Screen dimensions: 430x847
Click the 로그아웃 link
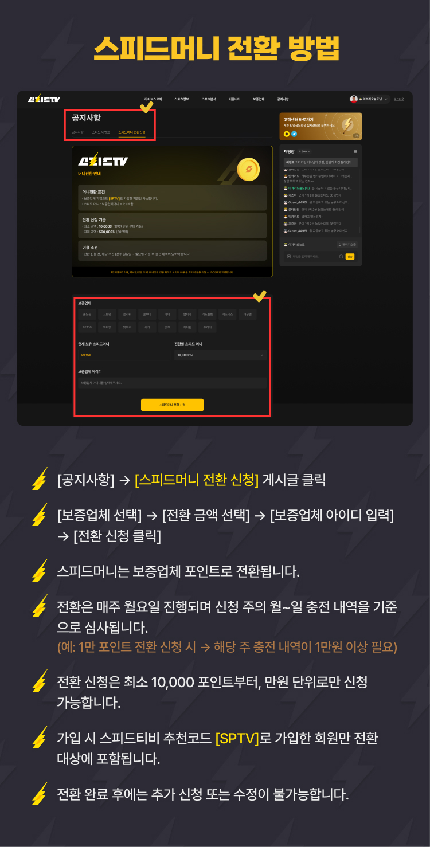398,99
